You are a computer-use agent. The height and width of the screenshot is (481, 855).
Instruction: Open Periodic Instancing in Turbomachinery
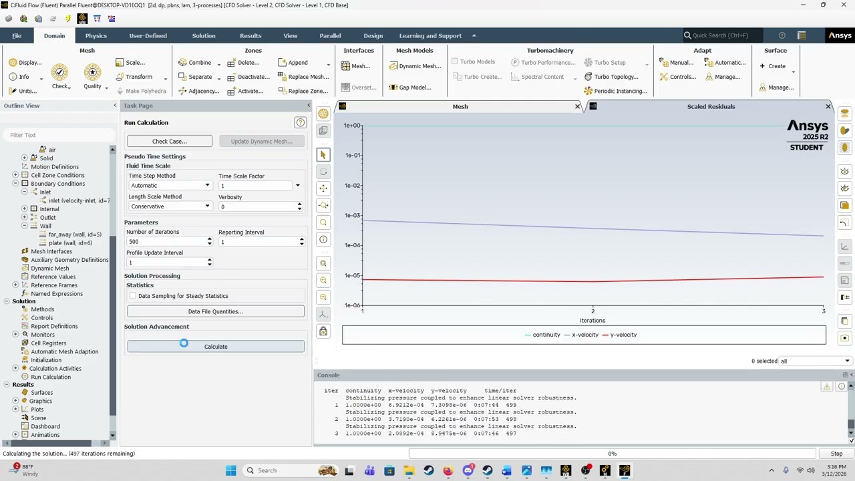[x=615, y=91]
